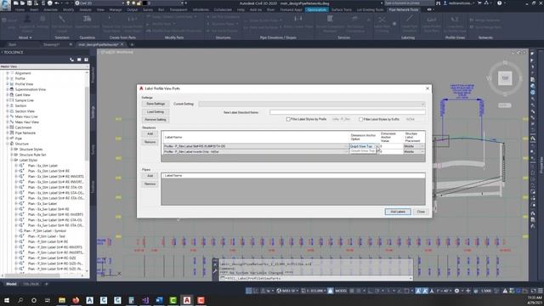Click the Save icon in the quick access toolbar
The height and width of the screenshot is (306, 544).
30,3
